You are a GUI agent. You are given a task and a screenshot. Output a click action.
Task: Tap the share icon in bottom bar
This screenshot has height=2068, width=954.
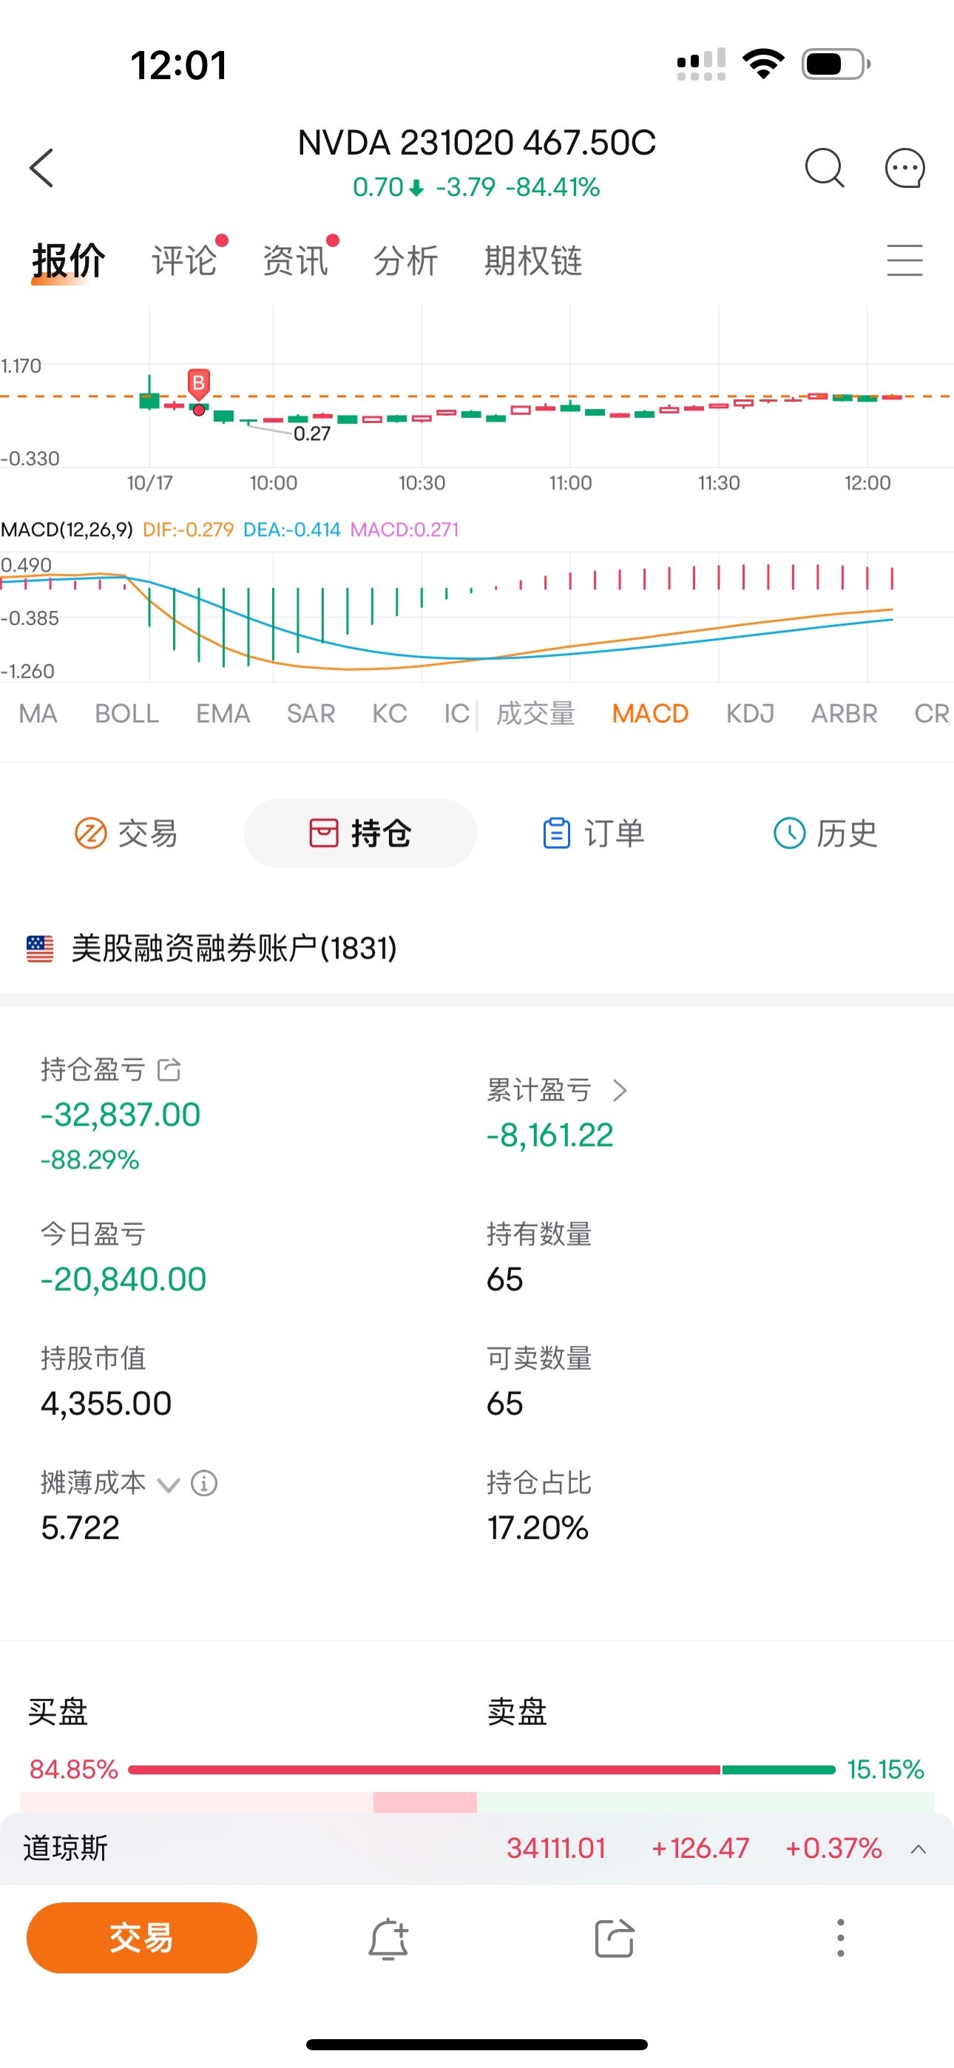615,1938
